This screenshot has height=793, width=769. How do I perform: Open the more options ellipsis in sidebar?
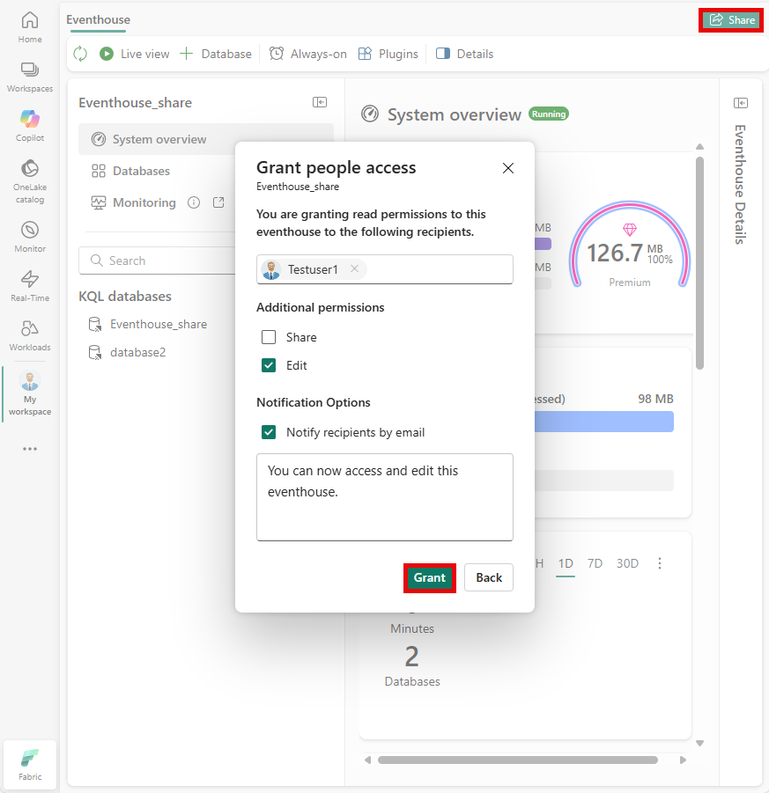tap(30, 449)
